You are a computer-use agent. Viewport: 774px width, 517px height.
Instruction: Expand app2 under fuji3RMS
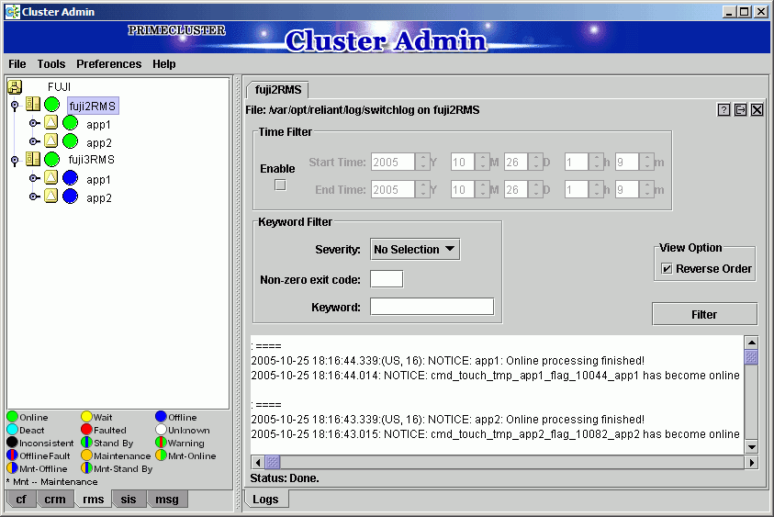point(34,196)
